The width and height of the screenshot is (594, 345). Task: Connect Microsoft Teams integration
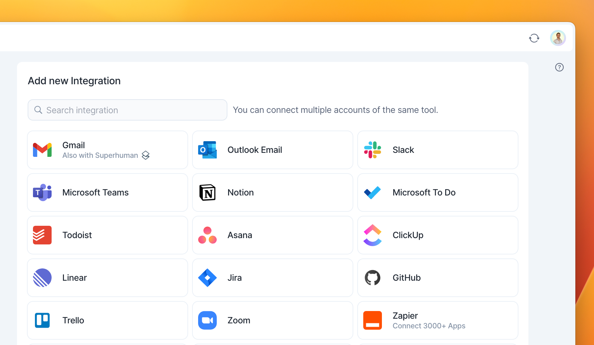[107, 192]
